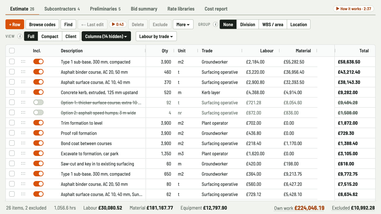Select all rows with header checkbox

click(12, 51)
